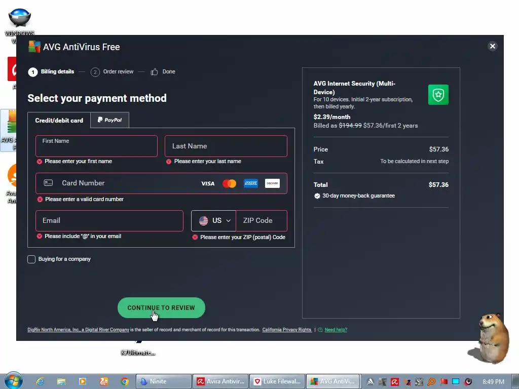Switch to the PayPal payment tab
This screenshot has width=519, height=389.
109,120
